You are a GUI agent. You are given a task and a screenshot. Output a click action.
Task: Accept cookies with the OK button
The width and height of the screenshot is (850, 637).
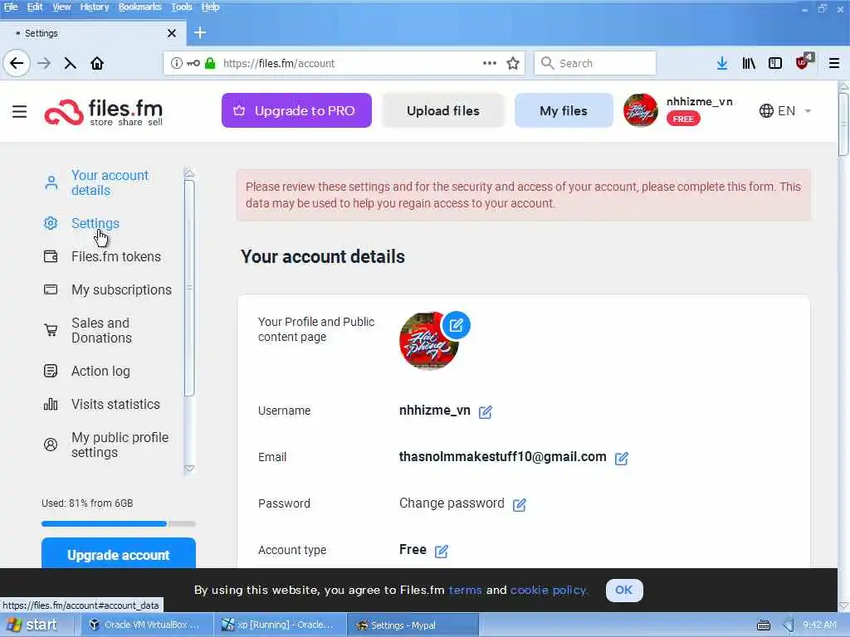(x=624, y=590)
